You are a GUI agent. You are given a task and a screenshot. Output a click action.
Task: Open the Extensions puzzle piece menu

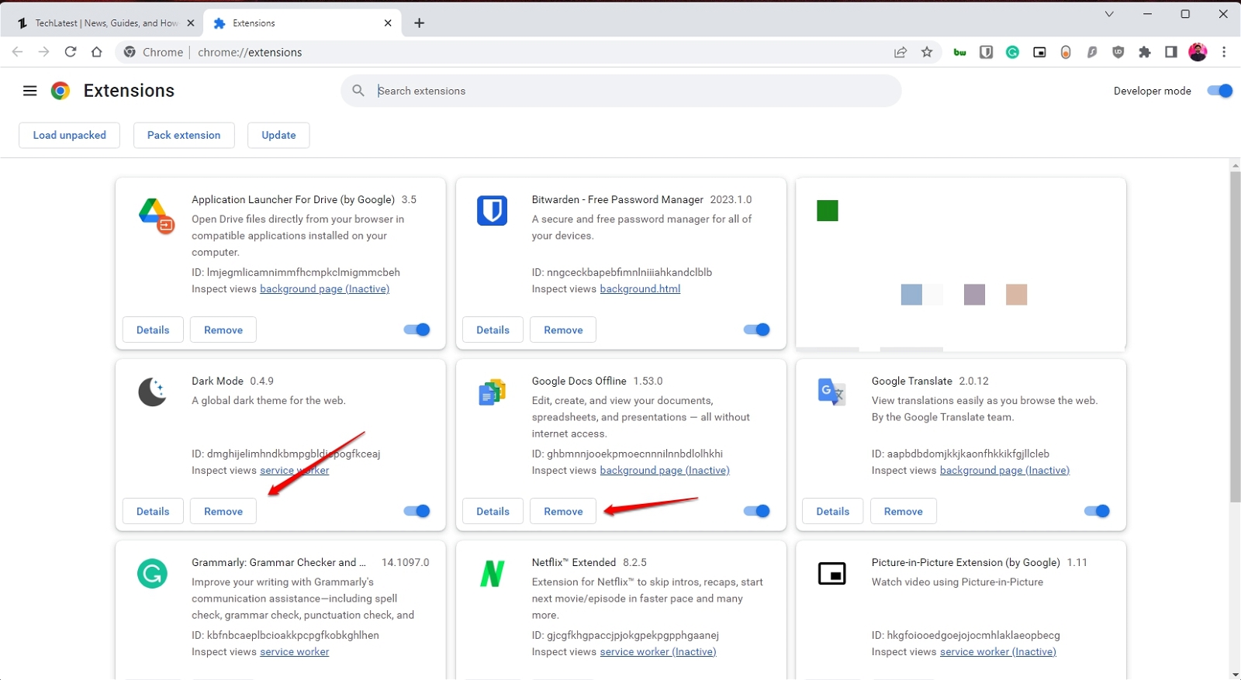point(1144,53)
